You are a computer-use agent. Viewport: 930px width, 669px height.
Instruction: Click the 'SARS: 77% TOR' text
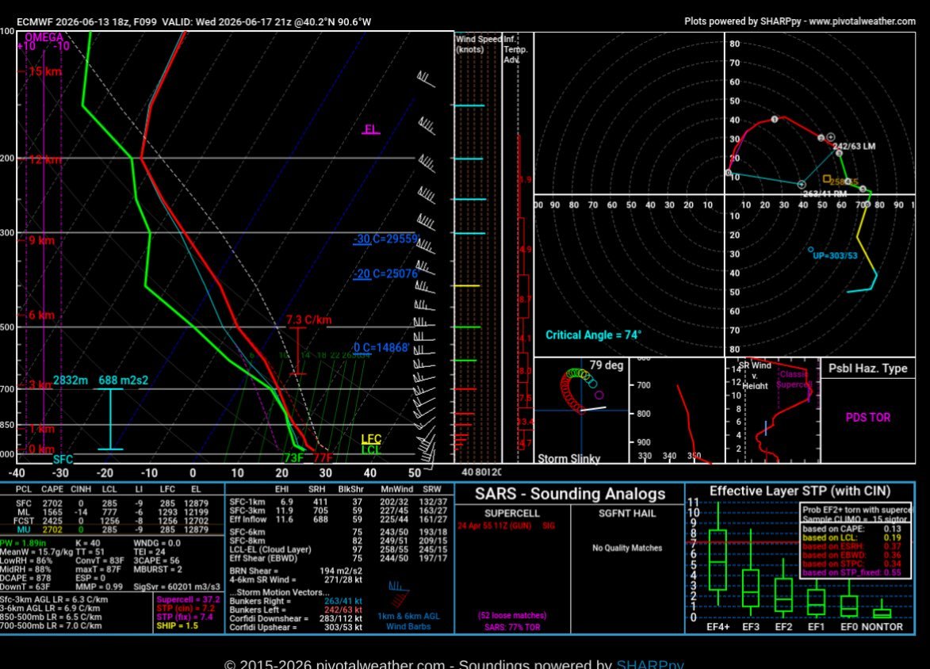512,627
